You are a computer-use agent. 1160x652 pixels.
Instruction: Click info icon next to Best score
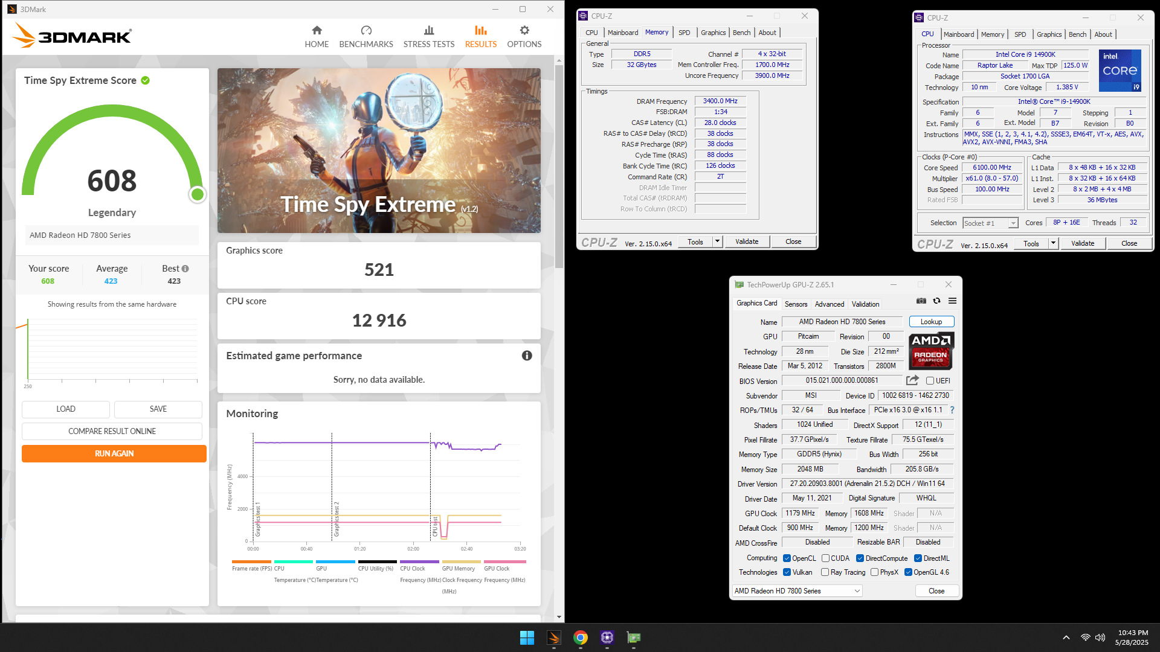coord(185,269)
